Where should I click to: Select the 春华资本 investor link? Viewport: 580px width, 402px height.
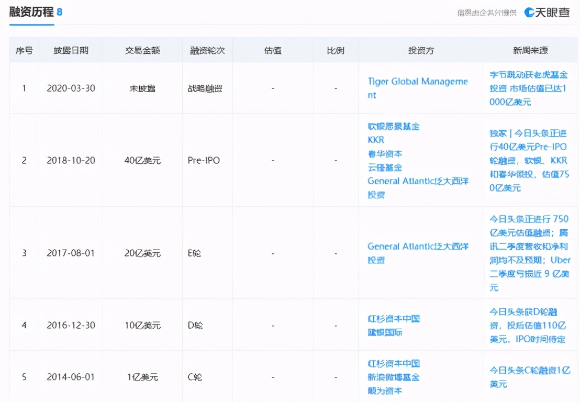point(385,154)
